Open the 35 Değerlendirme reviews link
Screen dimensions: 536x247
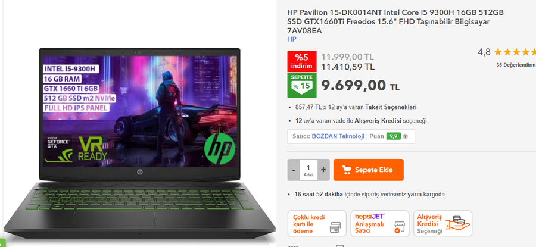[x=516, y=65]
